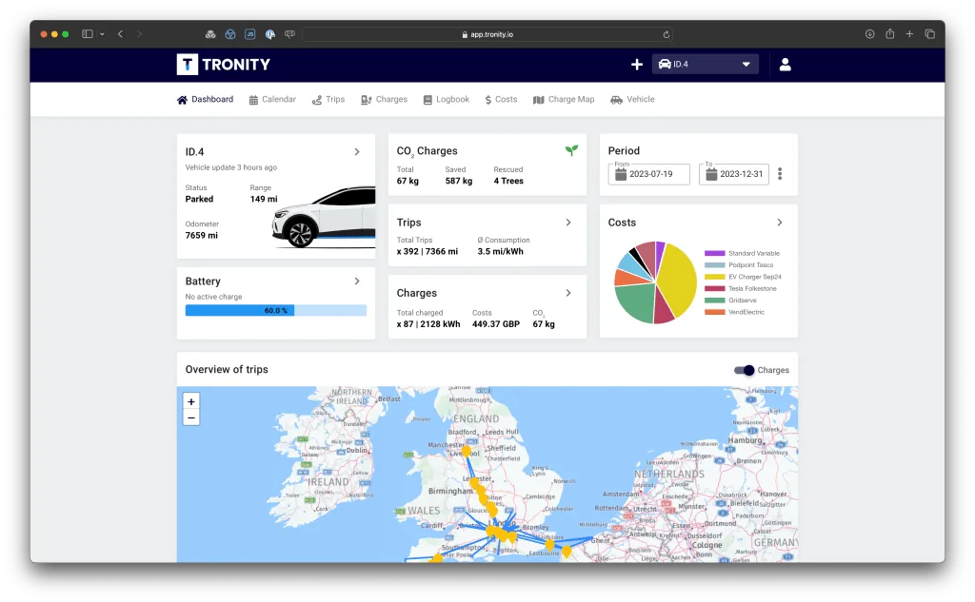The image size is (975, 602).
Task: Click the From date calendar icon
Action: pos(621,174)
